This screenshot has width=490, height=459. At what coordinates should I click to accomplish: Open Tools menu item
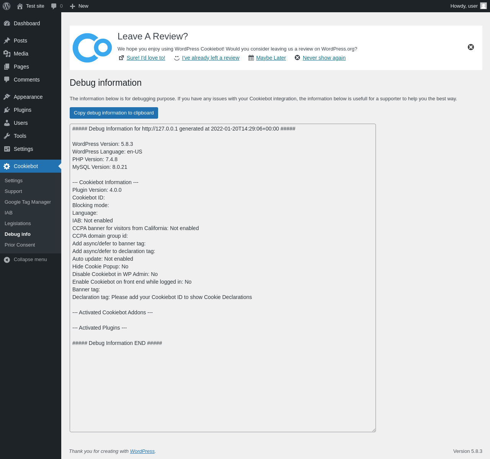coord(31,136)
